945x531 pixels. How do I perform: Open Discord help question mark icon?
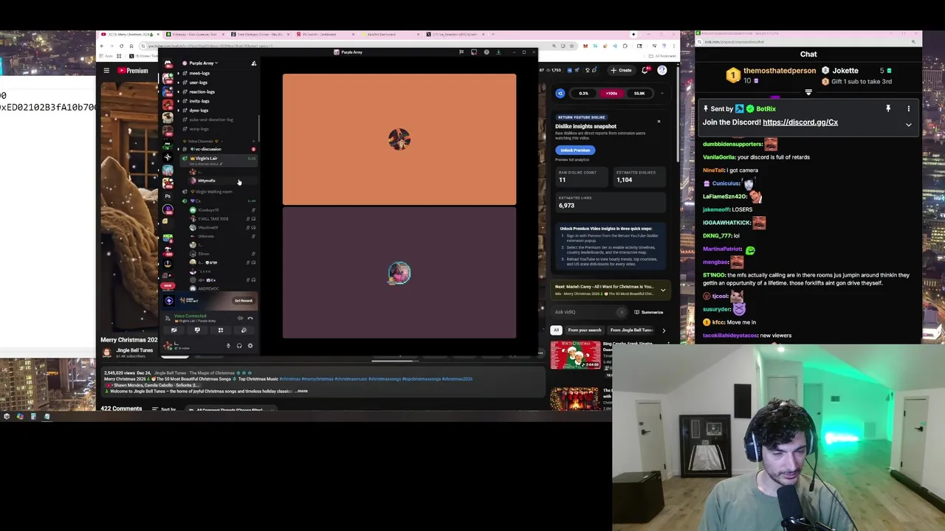coord(487,52)
